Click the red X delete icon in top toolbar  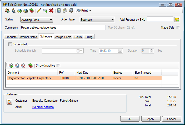(51, 10)
